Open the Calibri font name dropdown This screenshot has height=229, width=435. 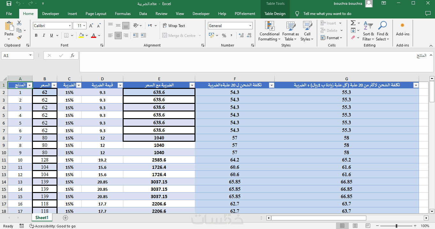tap(70, 26)
